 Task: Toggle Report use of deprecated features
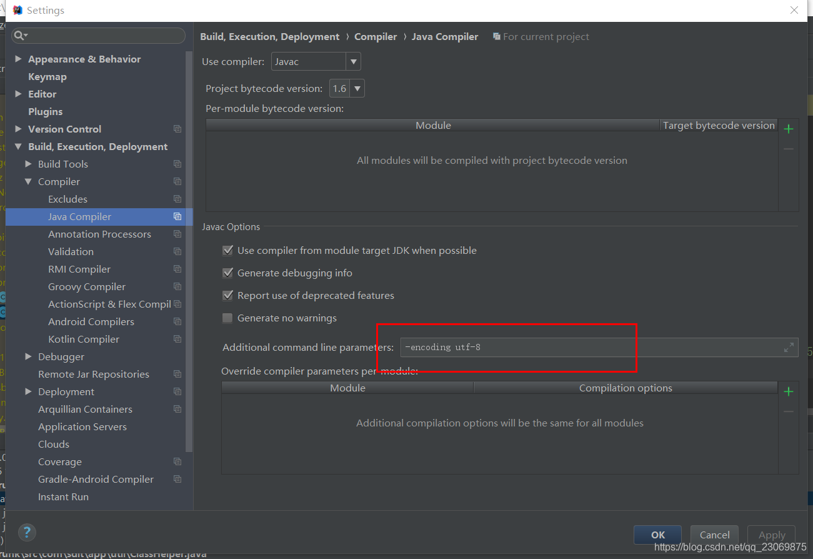[x=227, y=295]
